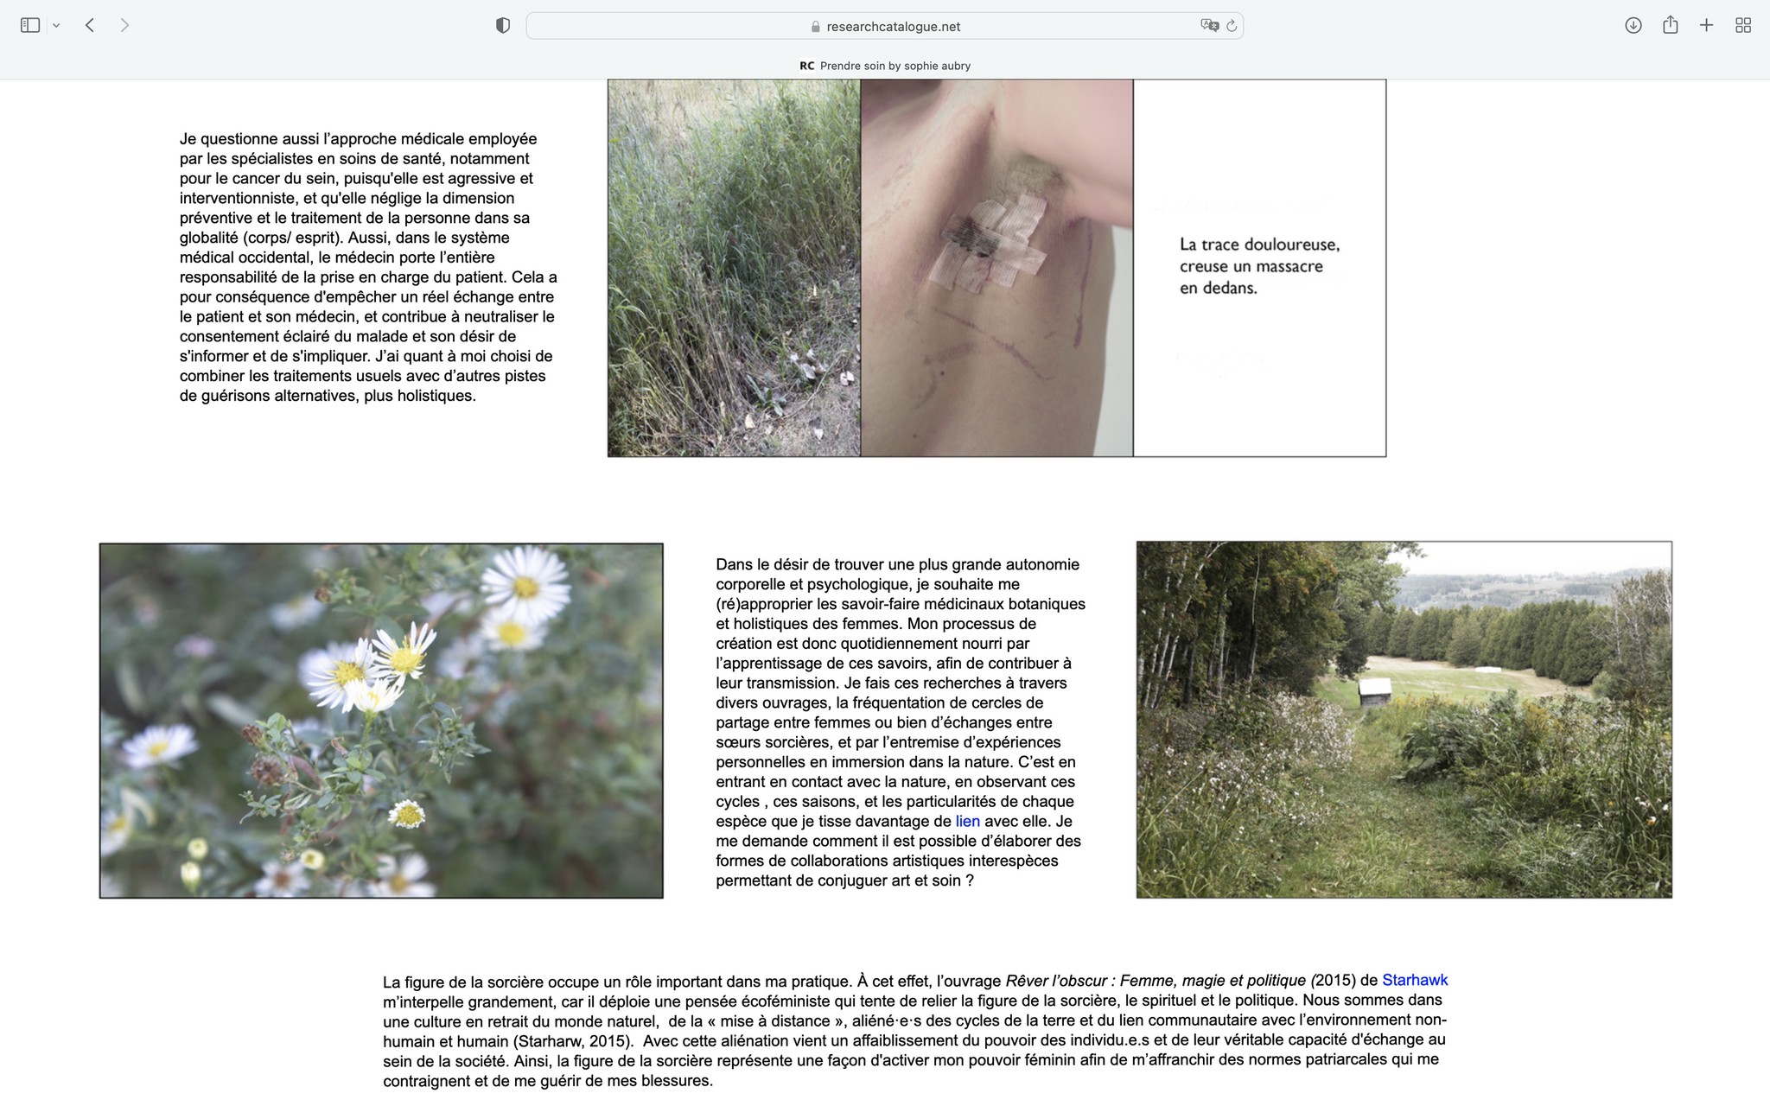Click "La trace douloureuse" poem panel
1770x1106 pixels.
point(1259,268)
